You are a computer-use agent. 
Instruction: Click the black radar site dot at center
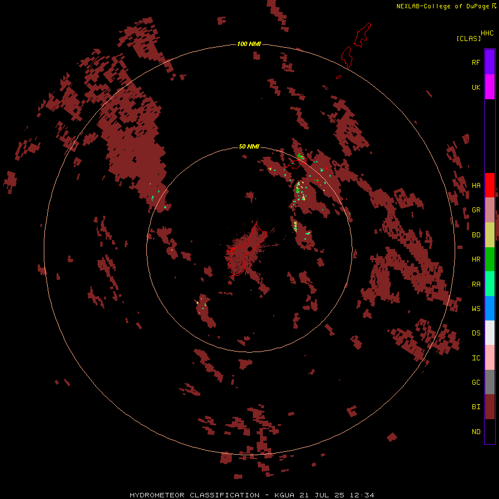point(250,248)
